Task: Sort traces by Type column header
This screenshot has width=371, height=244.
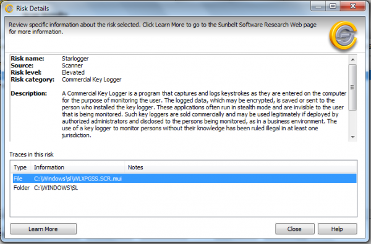Action: (x=20, y=167)
